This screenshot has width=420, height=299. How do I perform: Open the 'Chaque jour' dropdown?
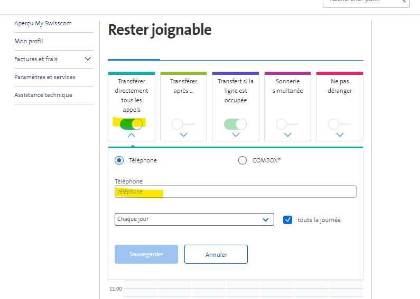point(194,219)
